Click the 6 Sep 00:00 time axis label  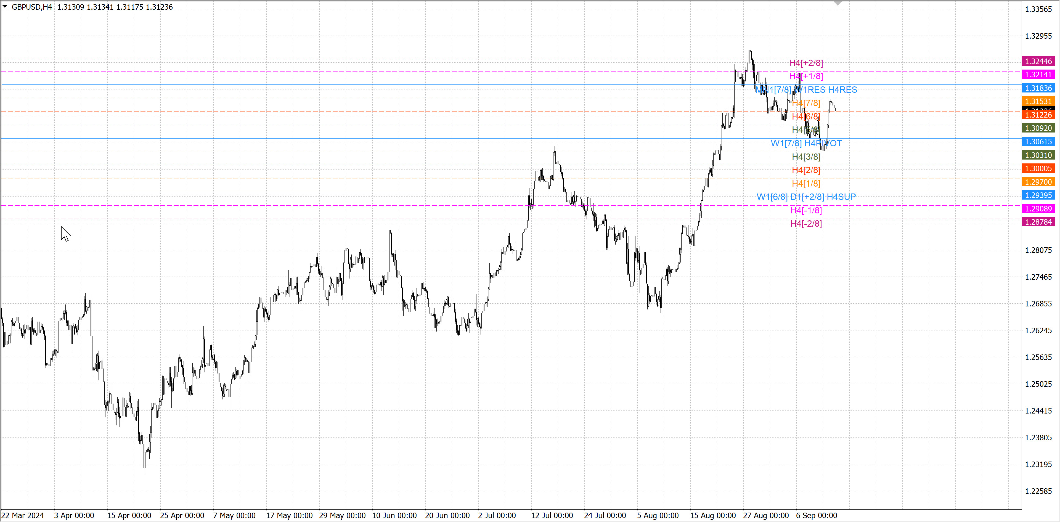point(816,515)
